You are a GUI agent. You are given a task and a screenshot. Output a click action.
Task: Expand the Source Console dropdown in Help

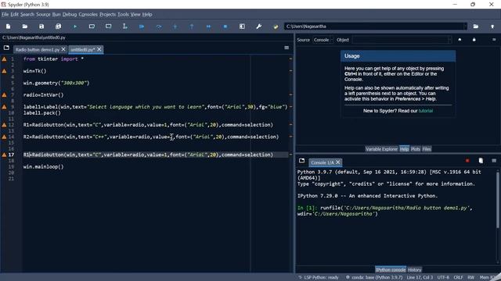[323, 40]
